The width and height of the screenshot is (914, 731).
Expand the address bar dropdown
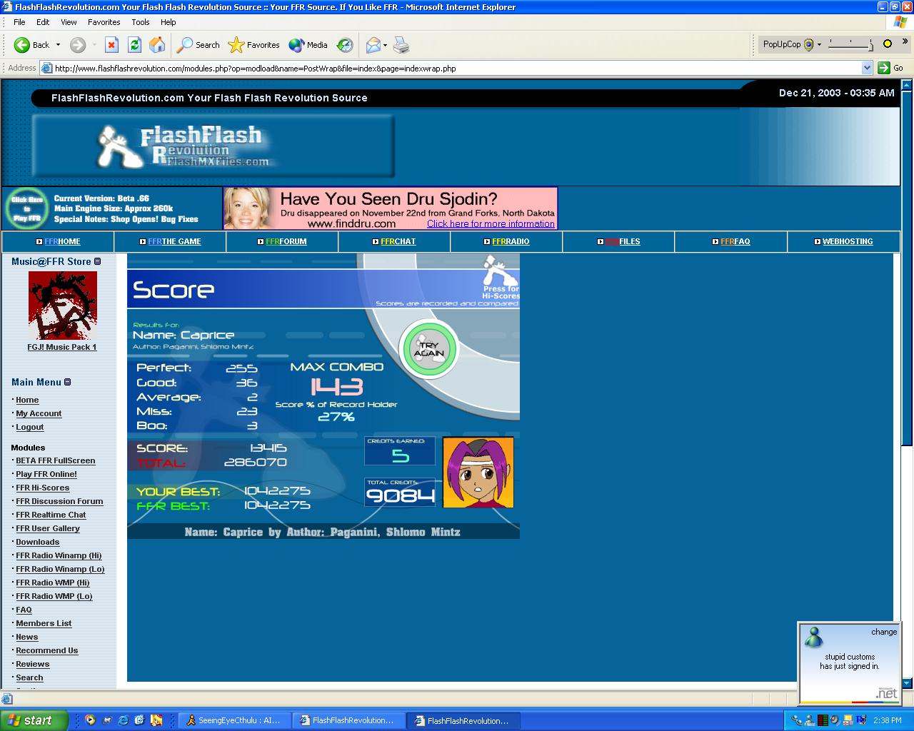pyautogui.click(x=867, y=68)
